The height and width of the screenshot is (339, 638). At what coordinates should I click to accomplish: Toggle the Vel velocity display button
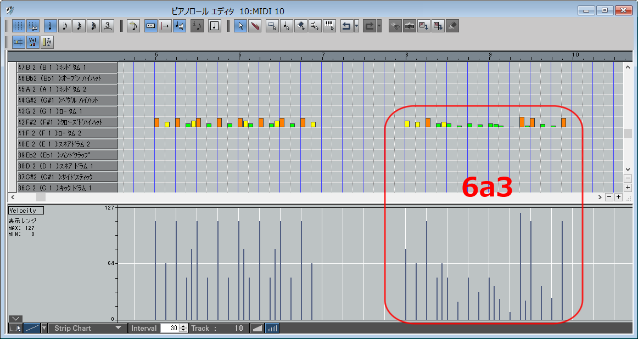(32, 42)
